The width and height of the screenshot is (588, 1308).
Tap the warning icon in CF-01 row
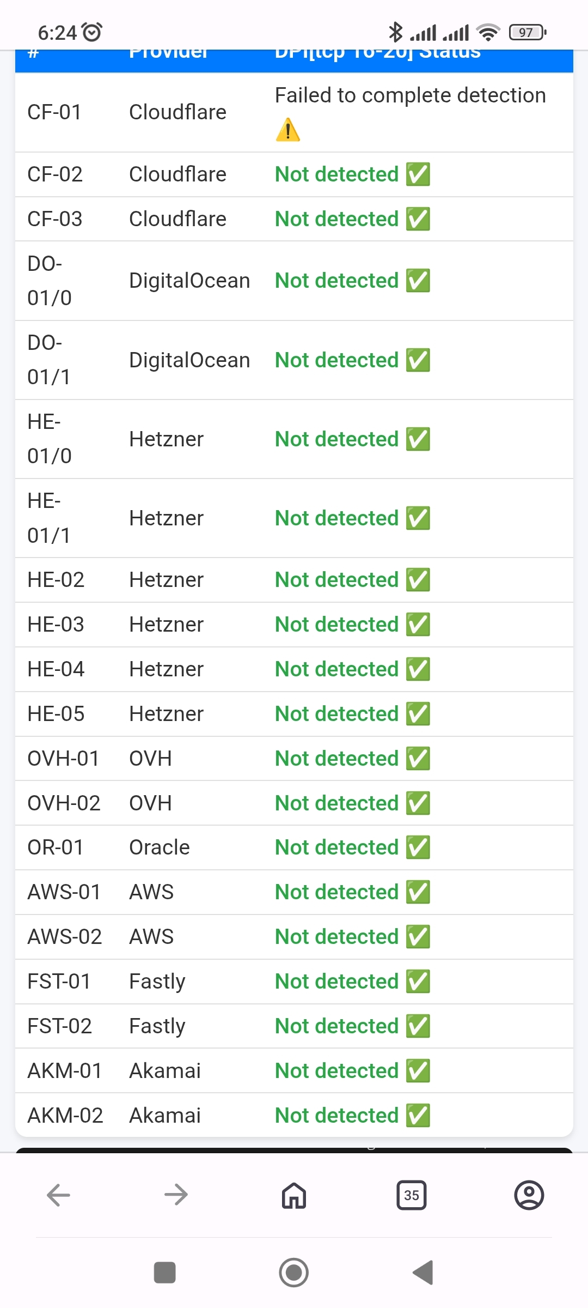click(x=288, y=130)
